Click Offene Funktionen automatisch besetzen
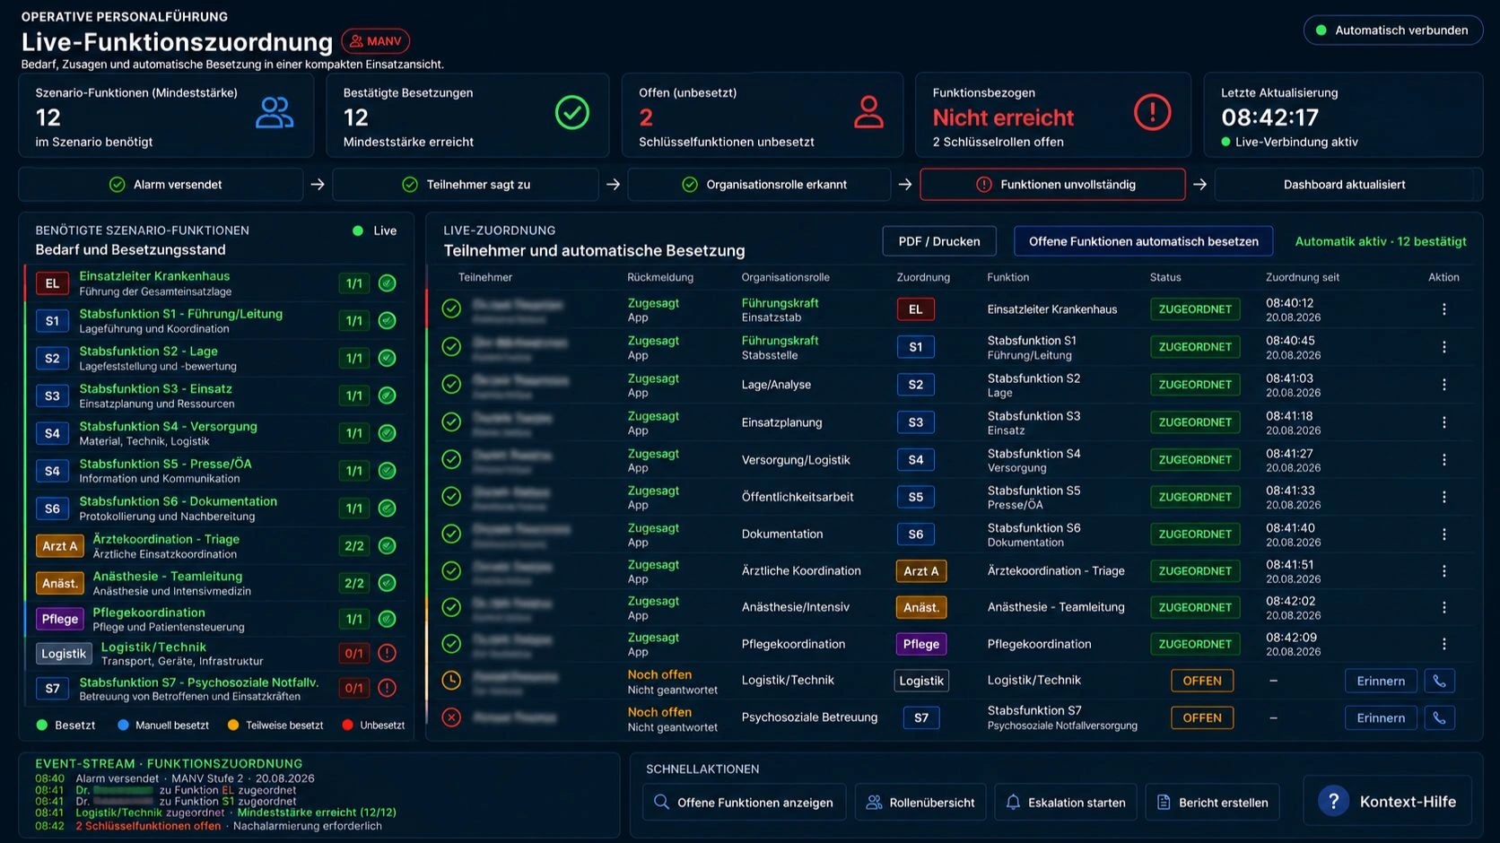Screen dimensions: 1500x843 [1143, 241]
